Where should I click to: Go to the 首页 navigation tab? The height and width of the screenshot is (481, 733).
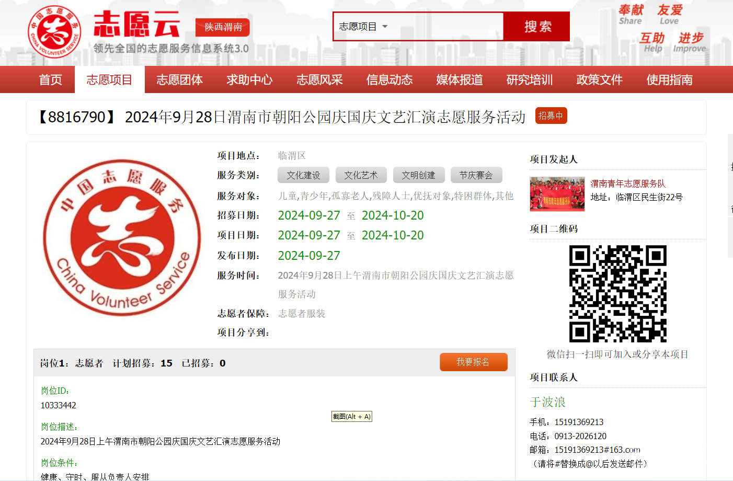(x=50, y=80)
